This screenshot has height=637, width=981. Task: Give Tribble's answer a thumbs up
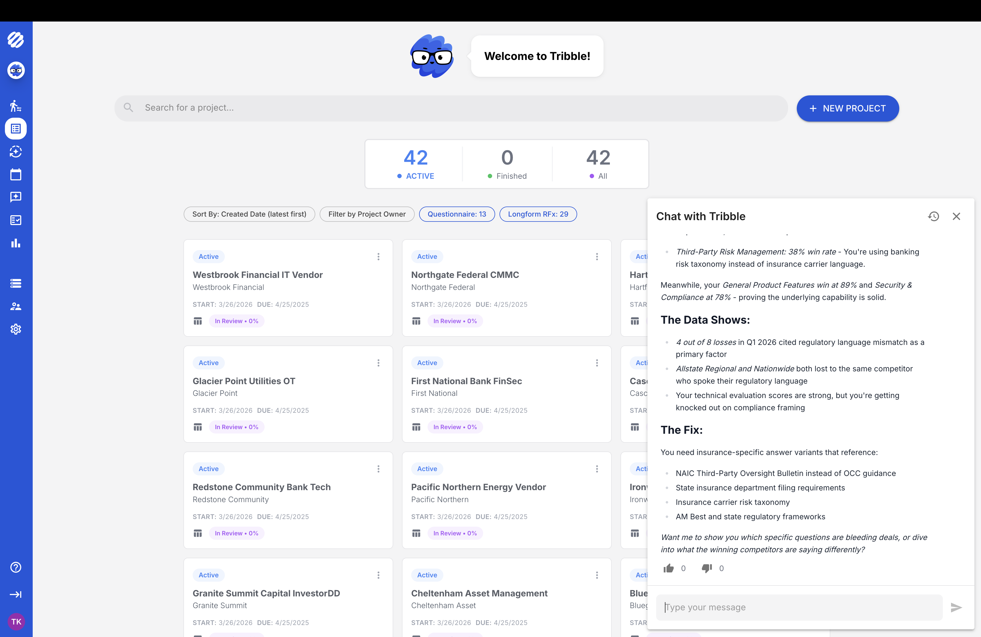668,568
